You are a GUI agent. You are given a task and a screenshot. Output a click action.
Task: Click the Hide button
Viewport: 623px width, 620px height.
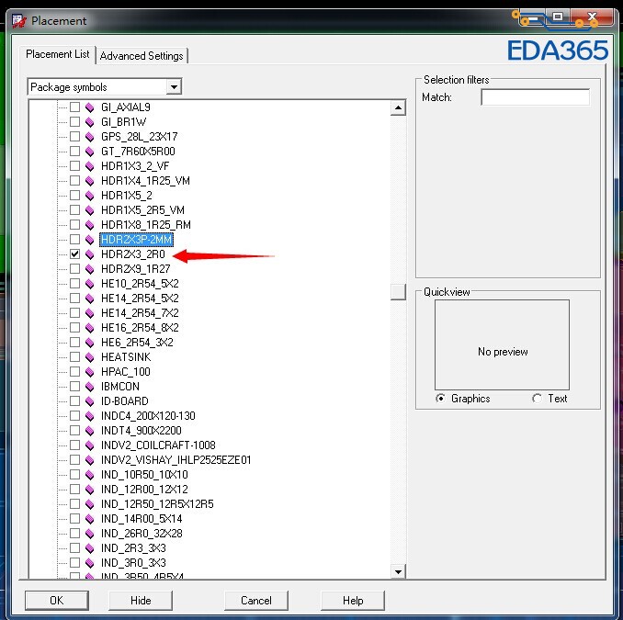tap(141, 600)
